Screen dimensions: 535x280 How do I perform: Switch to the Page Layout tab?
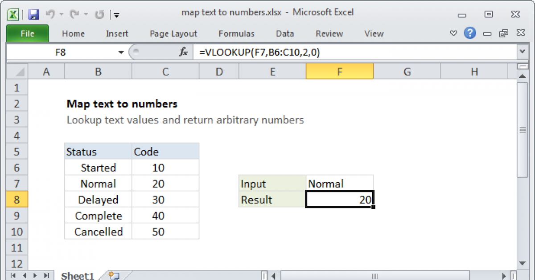tap(173, 34)
